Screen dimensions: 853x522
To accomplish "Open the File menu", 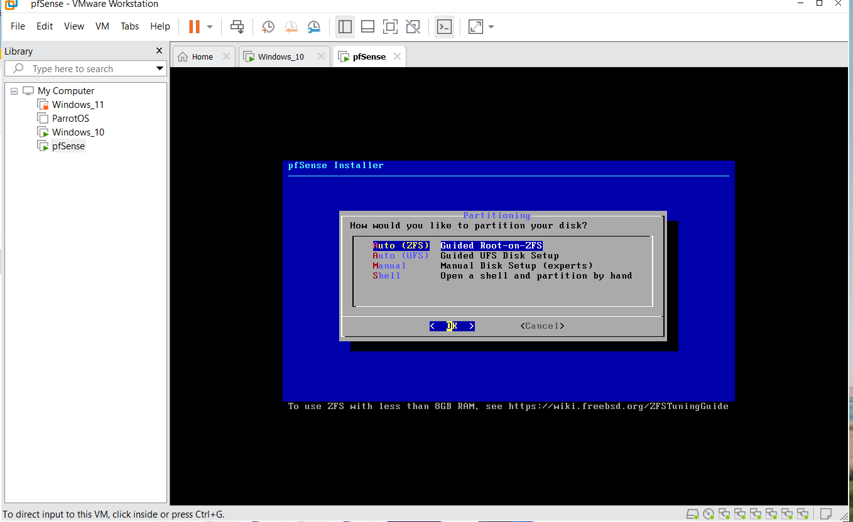I will [18, 26].
